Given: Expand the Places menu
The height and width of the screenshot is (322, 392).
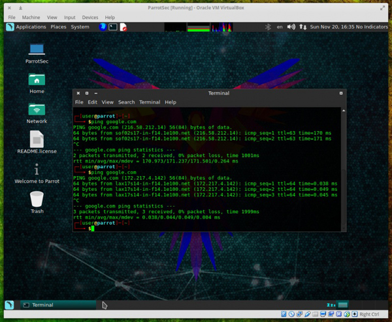Looking at the screenshot, I should point(58,27).
